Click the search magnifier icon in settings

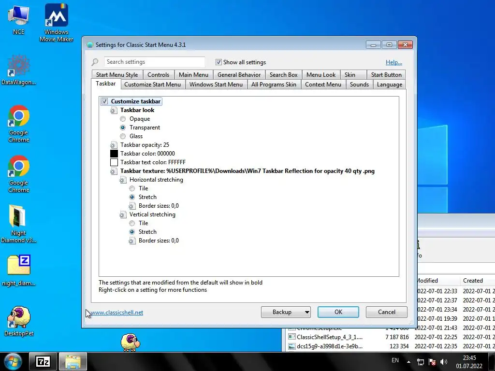95,62
